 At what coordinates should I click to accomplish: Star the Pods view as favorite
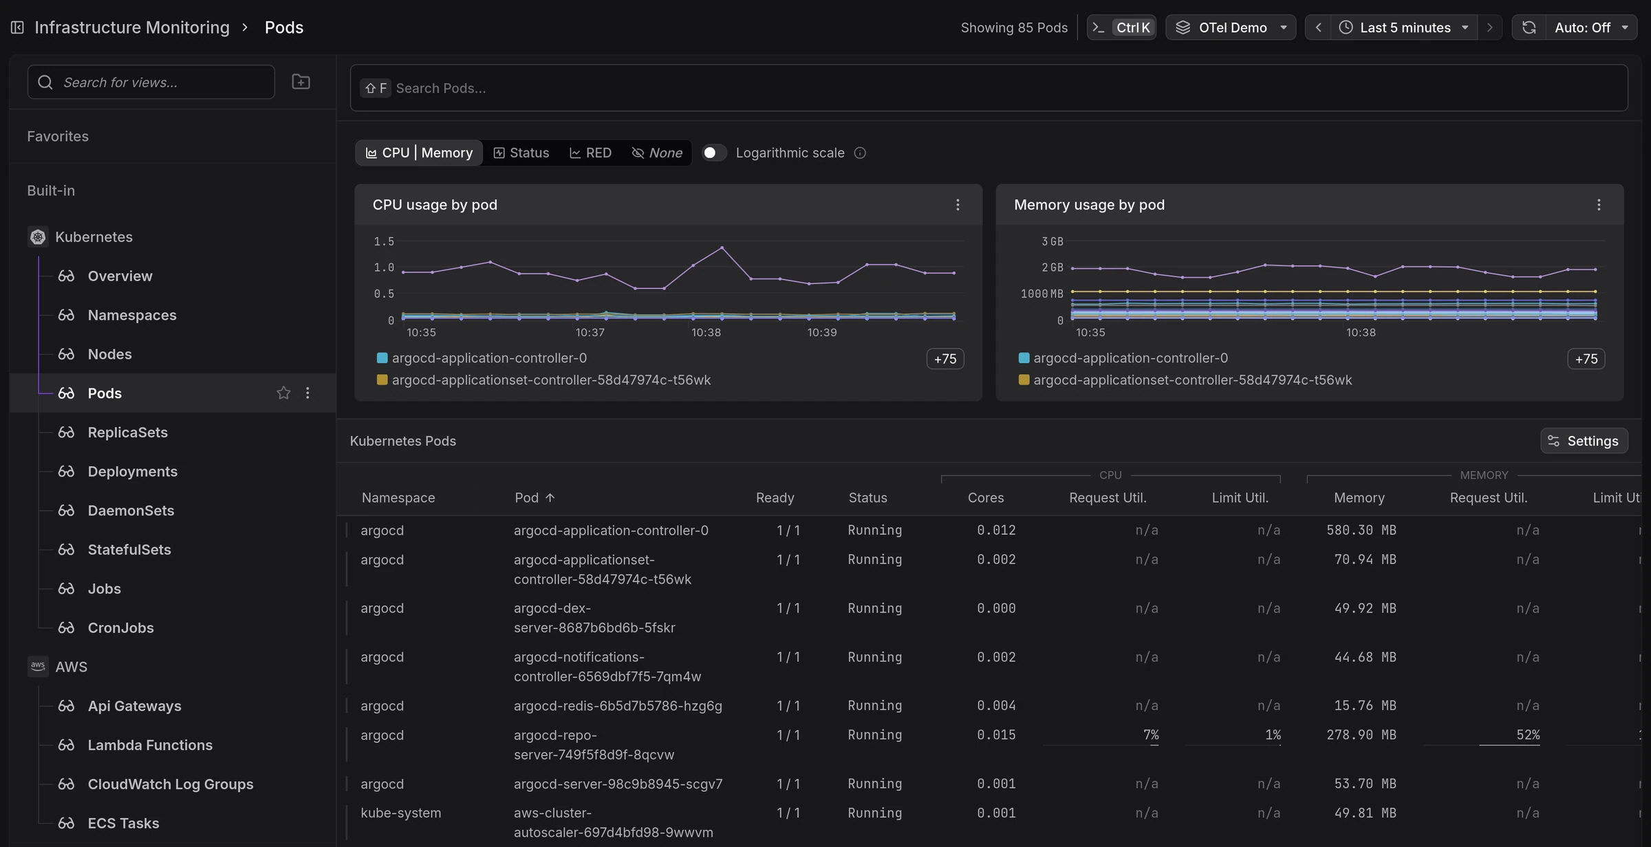(283, 393)
